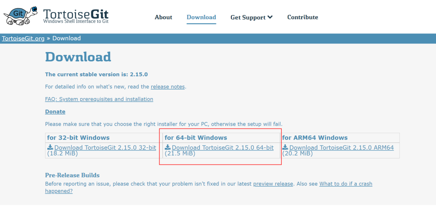Go to the Contribute page
The image size is (436, 206).
(x=302, y=17)
